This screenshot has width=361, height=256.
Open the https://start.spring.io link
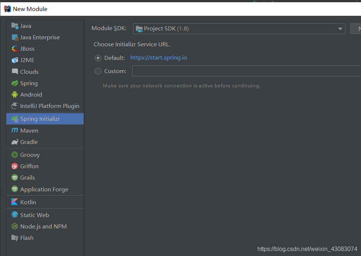coord(159,58)
